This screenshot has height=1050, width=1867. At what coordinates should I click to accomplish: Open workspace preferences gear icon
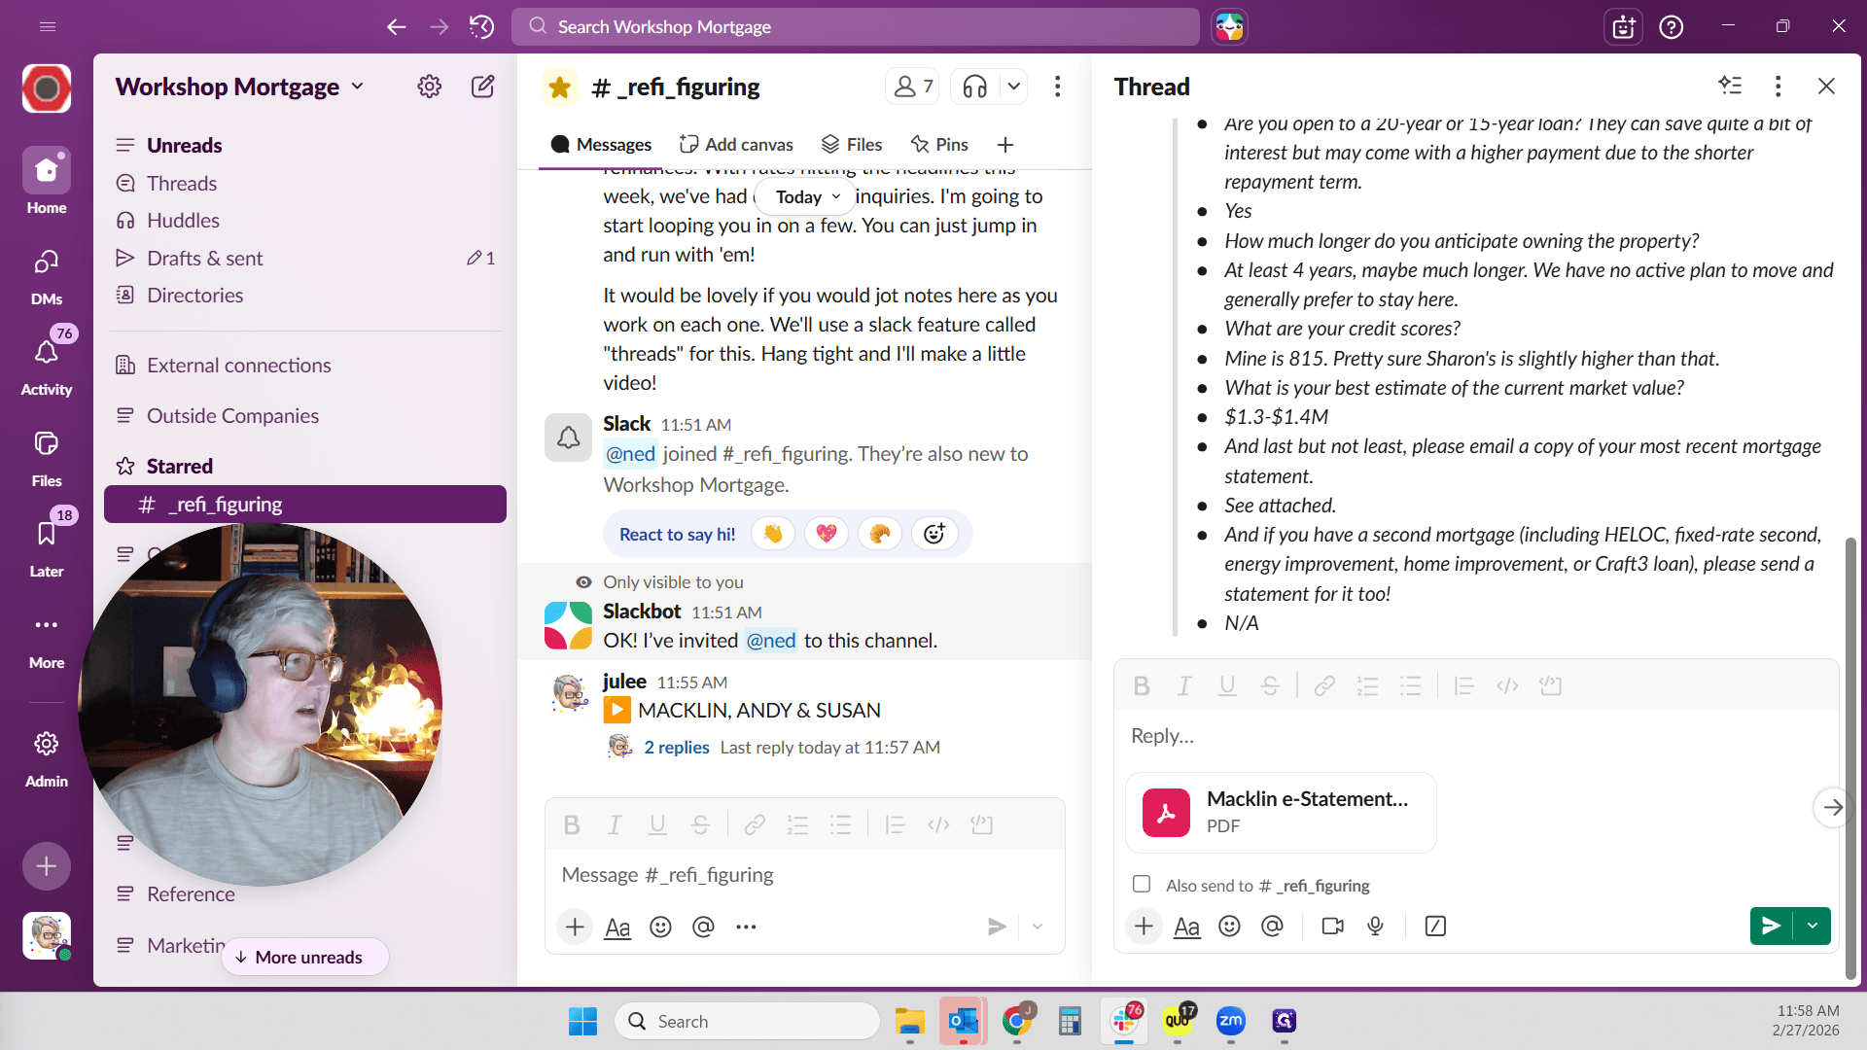point(429,87)
